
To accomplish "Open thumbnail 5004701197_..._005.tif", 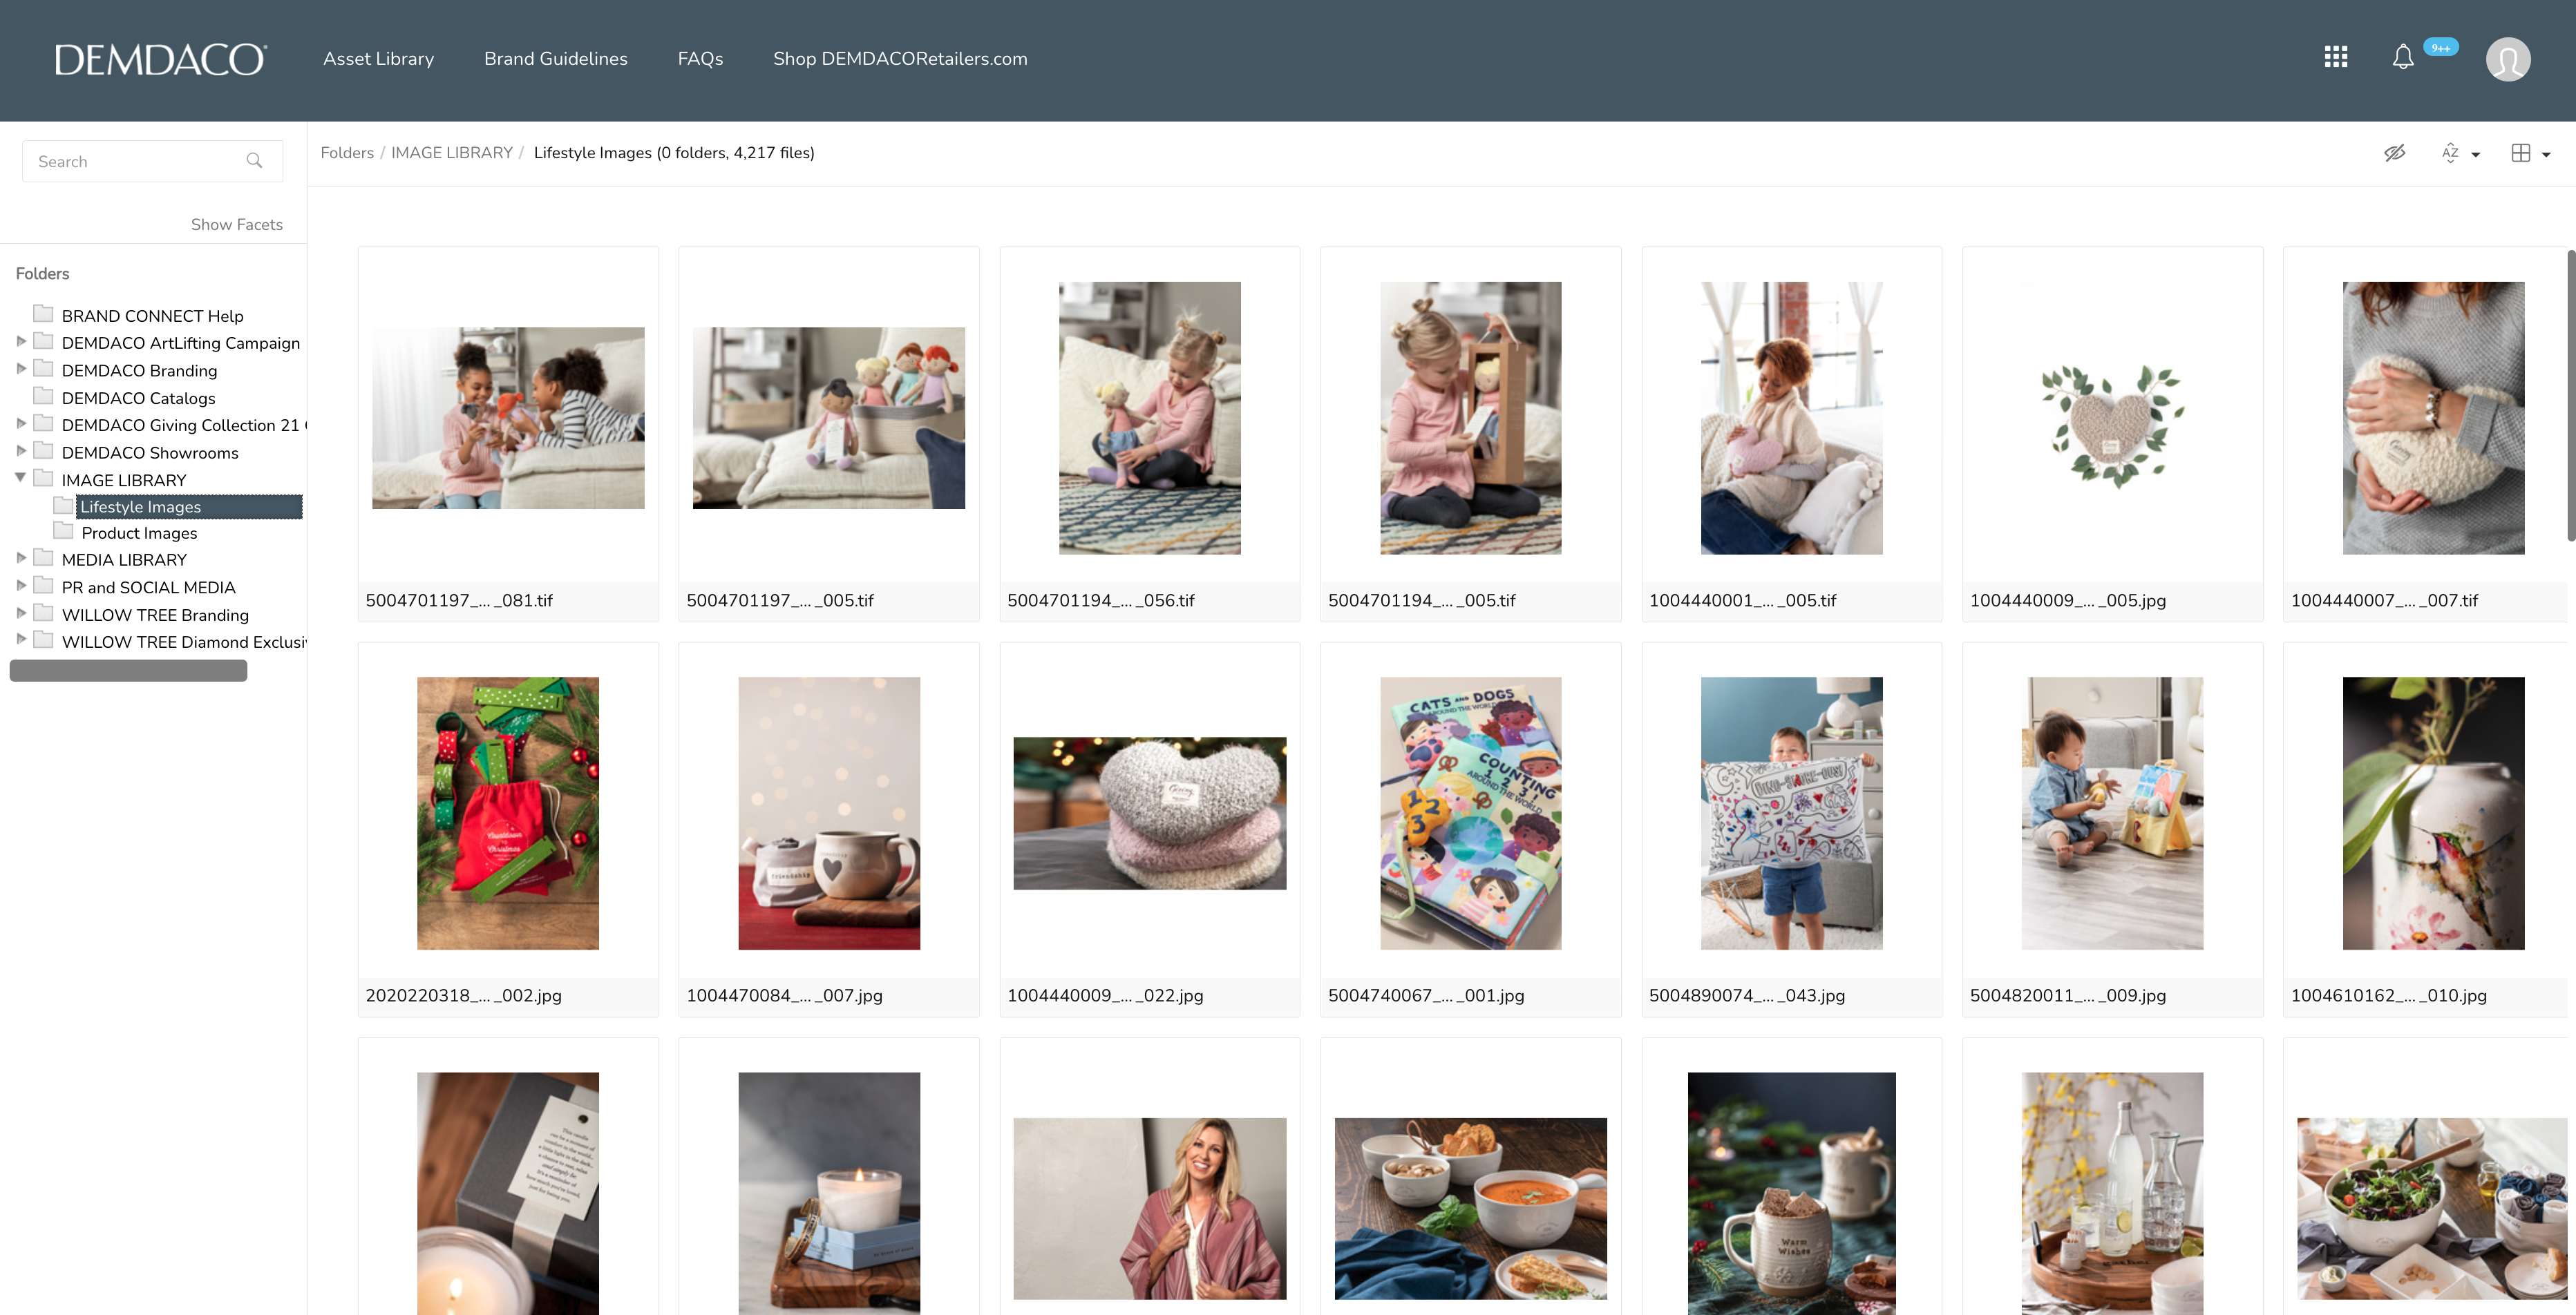I will [829, 418].
